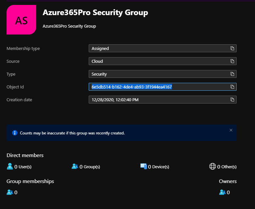This screenshot has width=255, height=209.
Task: Click the Source field showing Cloud
Action: click(x=163, y=61)
